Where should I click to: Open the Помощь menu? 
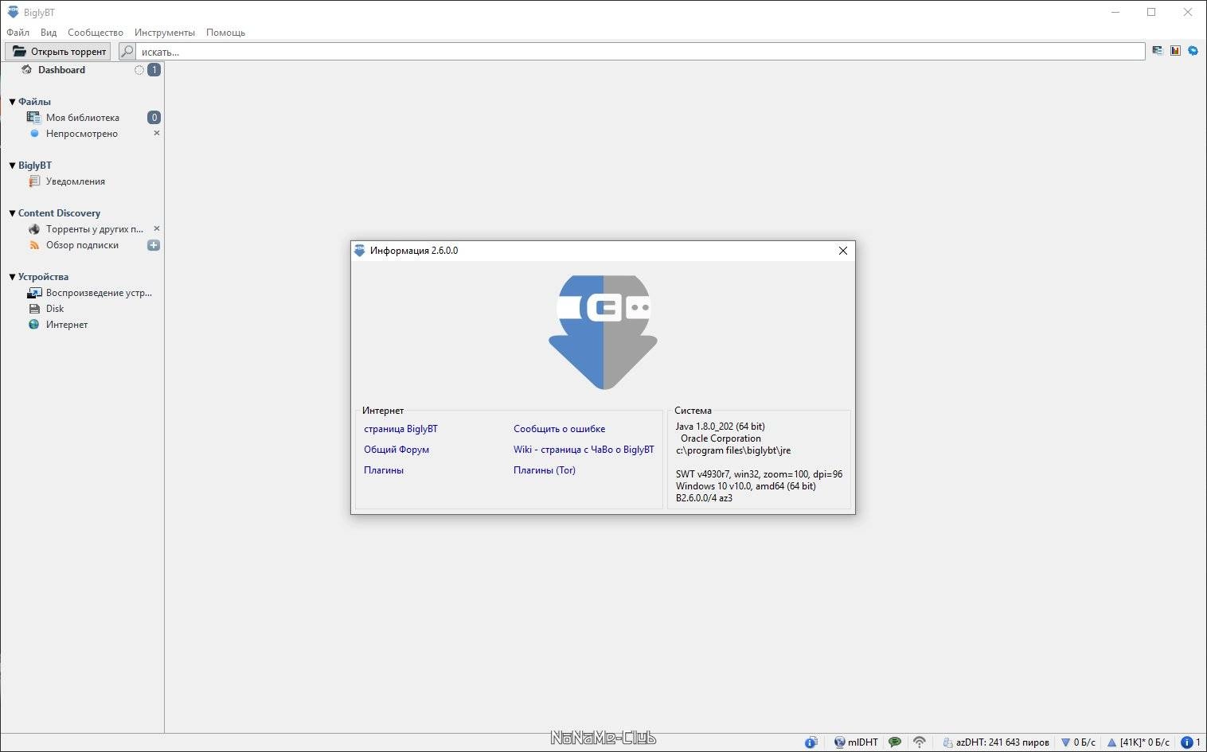[x=225, y=33]
